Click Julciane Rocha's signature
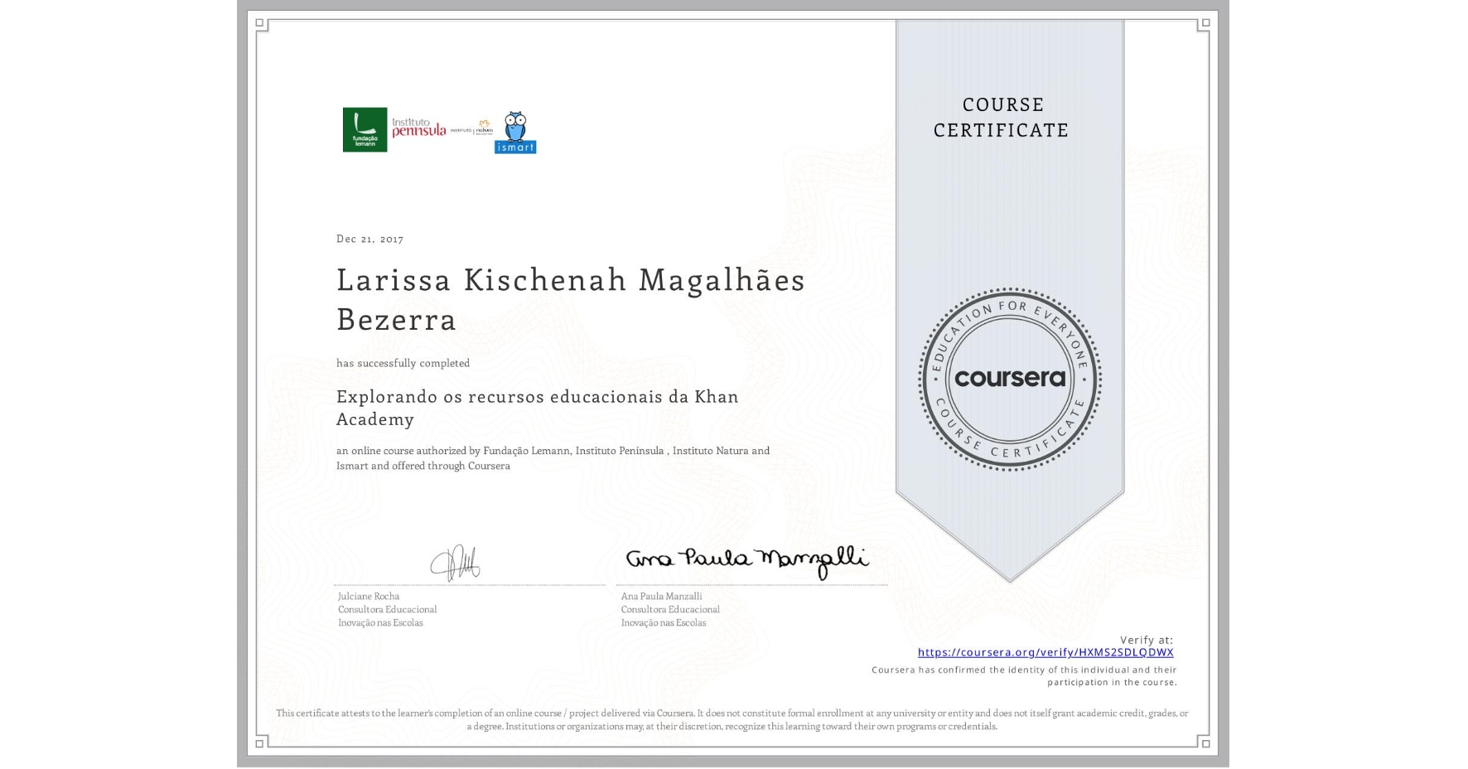Screen dimensions: 1468x769 (x=455, y=563)
